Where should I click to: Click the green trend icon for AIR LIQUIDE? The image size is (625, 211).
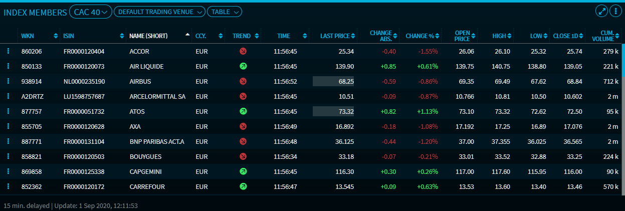(x=243, y=66)
